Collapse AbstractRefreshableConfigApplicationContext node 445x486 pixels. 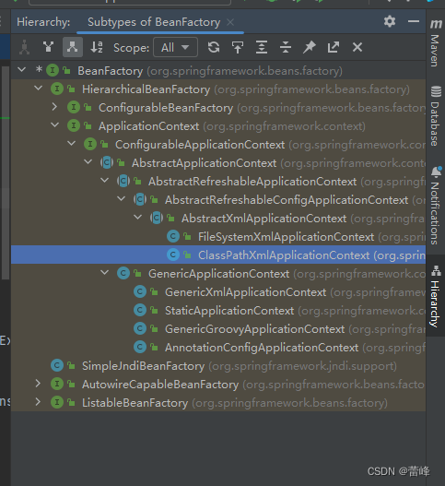pos(122,199)
